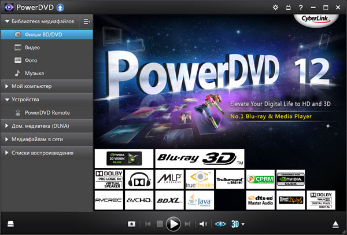The image size is (347, 235).
Task: Click the MLP Lossless logo
Action: [169, 179]
